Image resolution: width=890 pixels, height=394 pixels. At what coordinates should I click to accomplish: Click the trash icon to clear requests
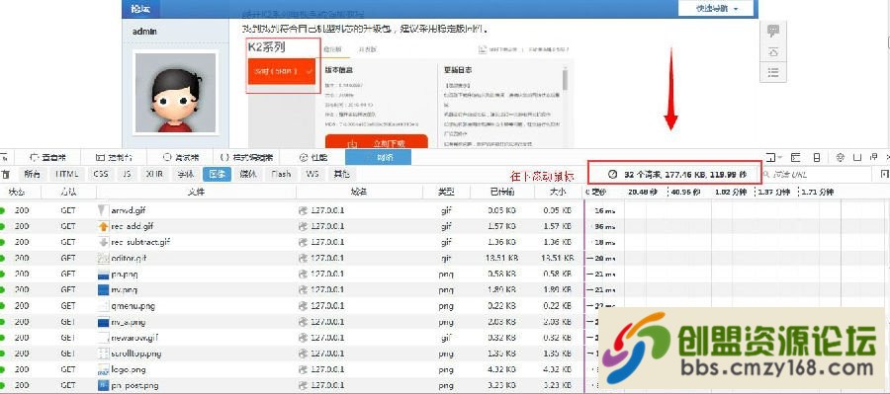click(5, 174)
